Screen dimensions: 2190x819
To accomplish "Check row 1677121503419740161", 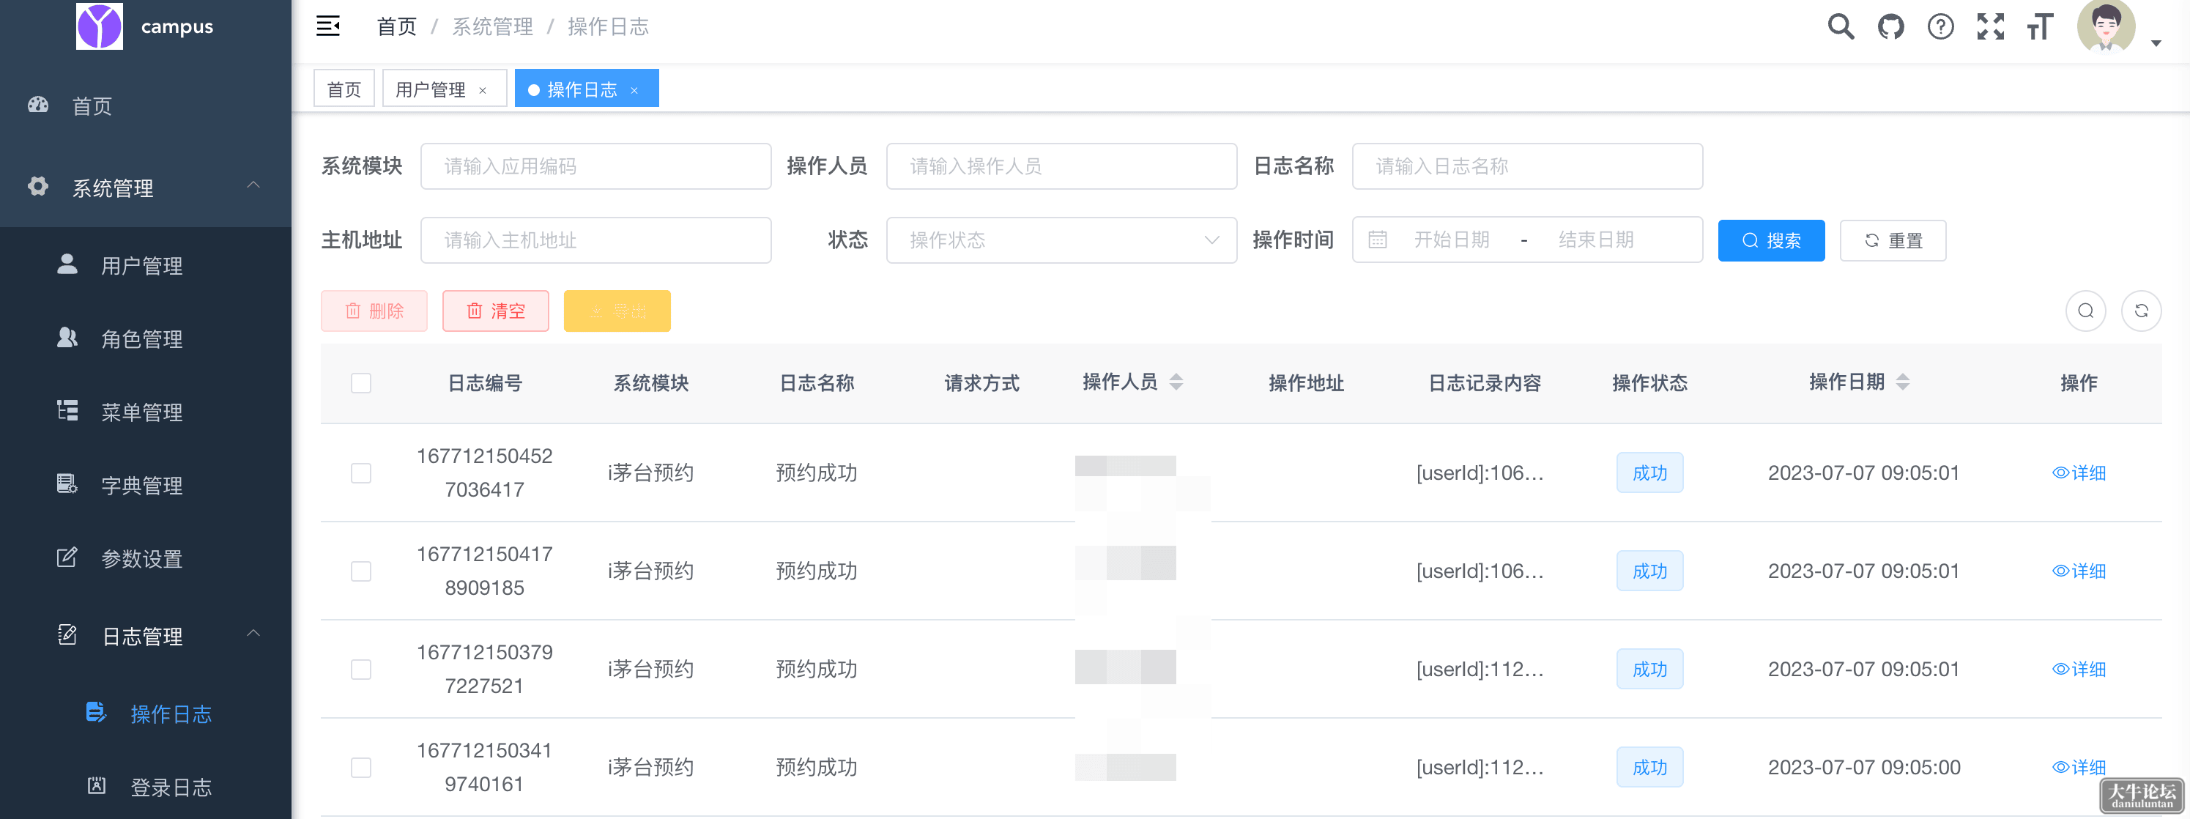I will point(361,768).
